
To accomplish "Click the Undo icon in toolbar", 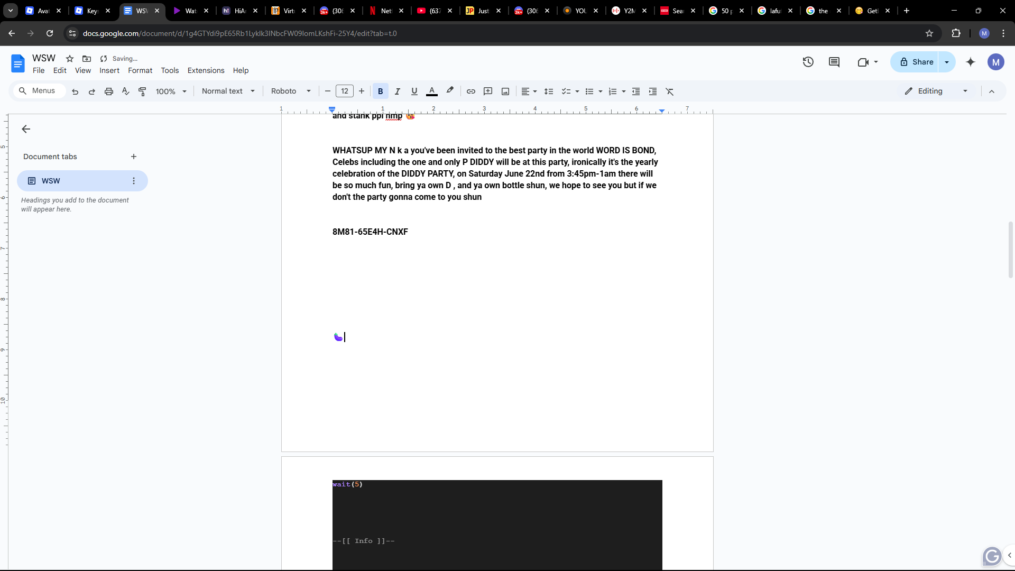I will 75,91.
